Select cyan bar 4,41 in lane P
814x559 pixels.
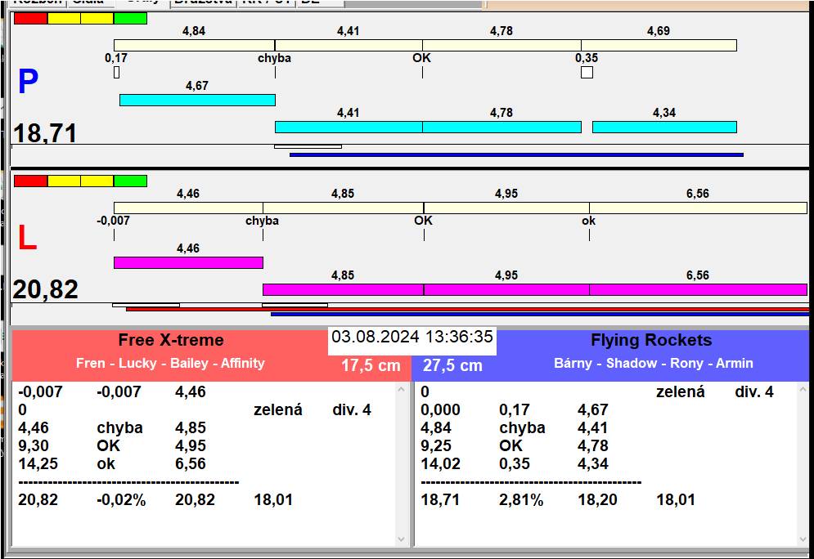349,127
